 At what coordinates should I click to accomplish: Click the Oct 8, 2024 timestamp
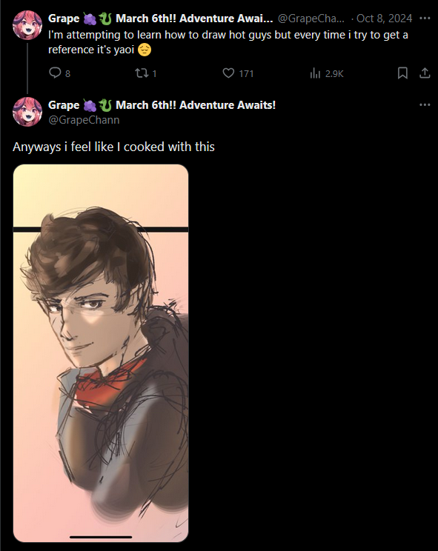[384, 19]
